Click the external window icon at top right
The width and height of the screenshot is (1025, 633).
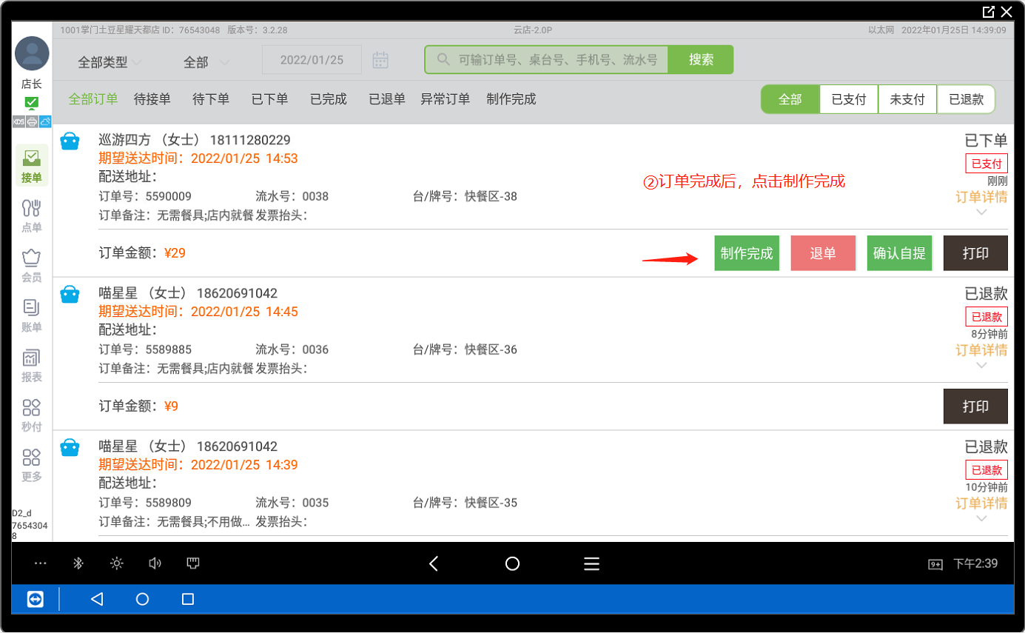click(989, 12)
